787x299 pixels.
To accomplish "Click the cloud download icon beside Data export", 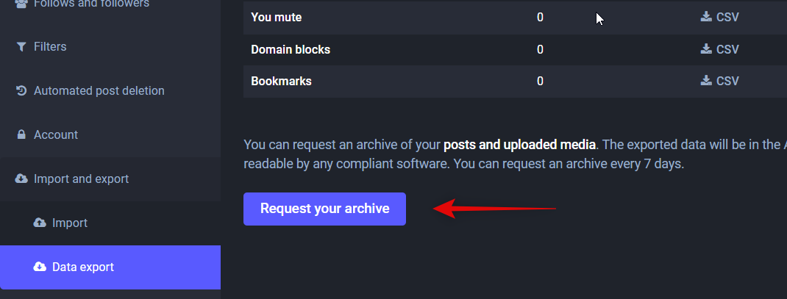I will click(40, 267).
